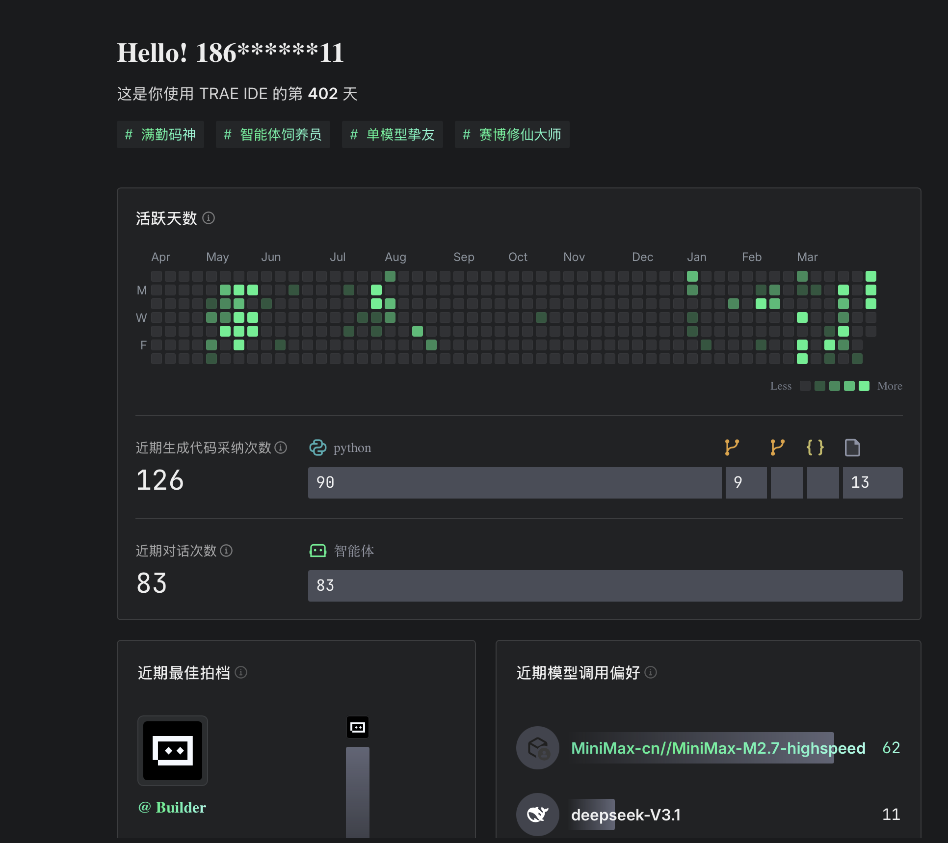Click the brightest green legend swatch
948x843 pixels.
[x=864, y=386]
